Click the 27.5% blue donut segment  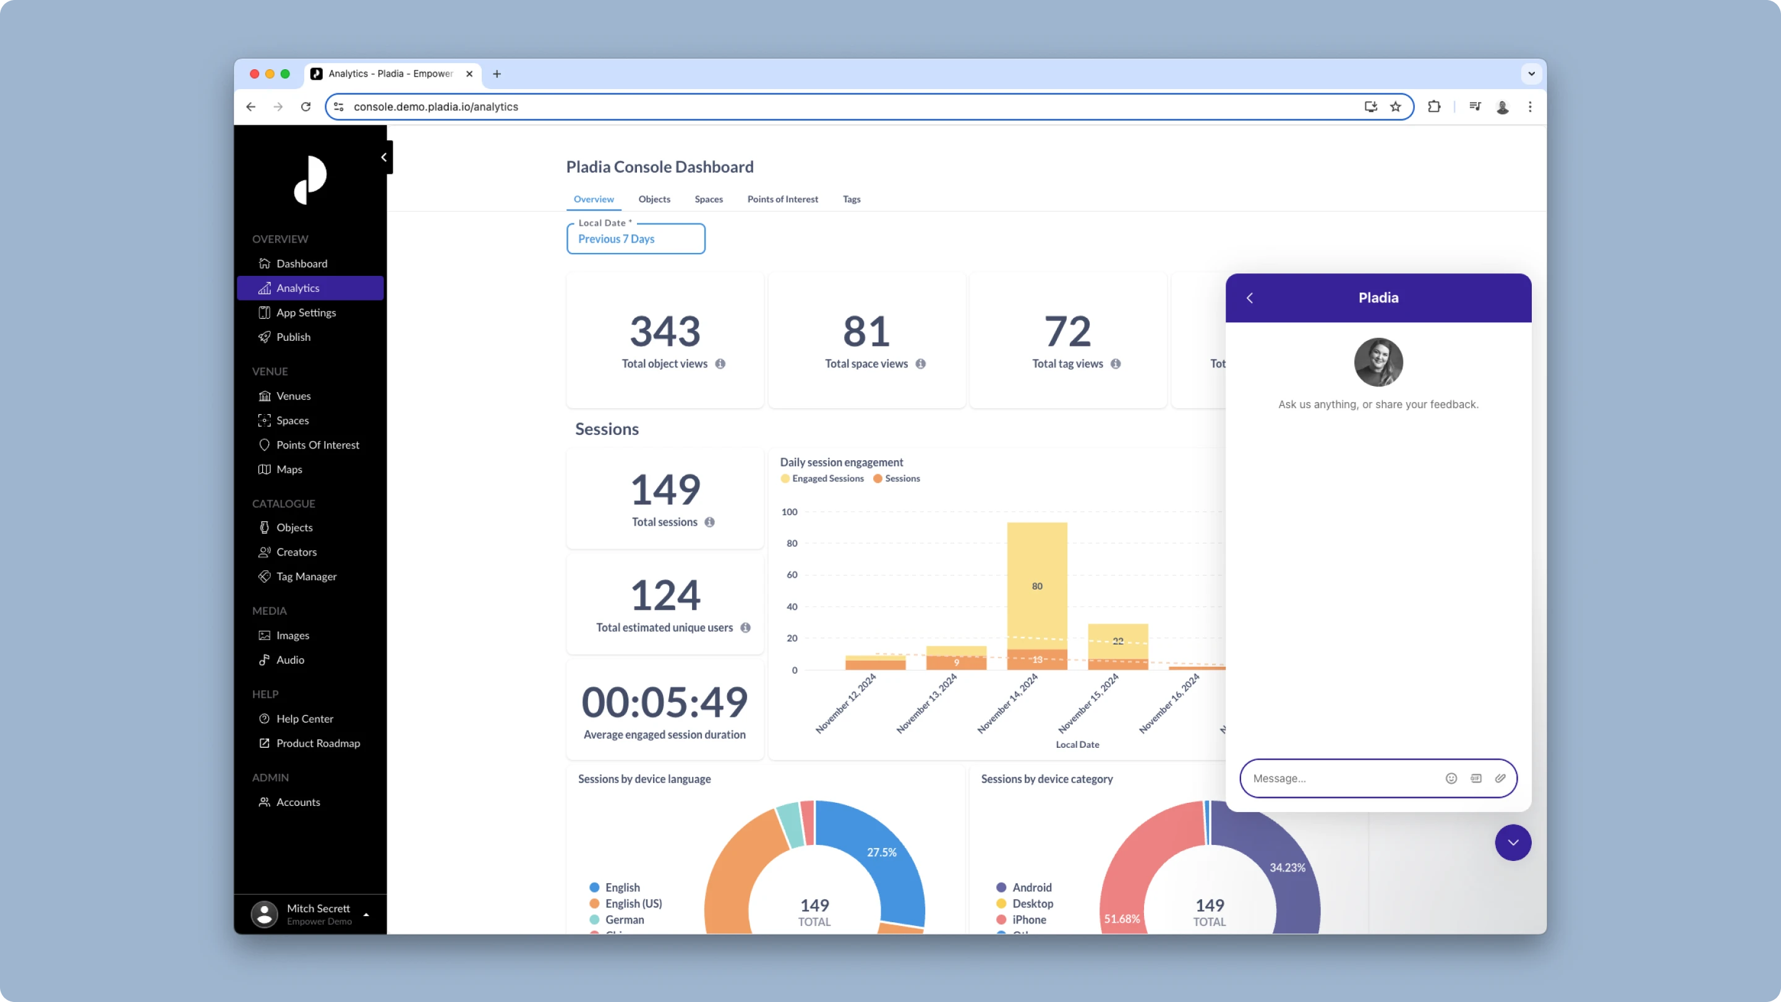click(x=881, y=853)
